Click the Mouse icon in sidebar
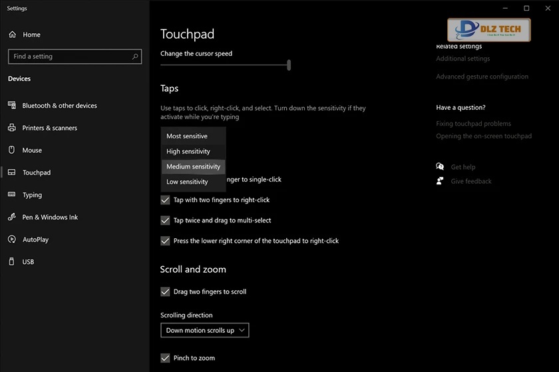 click(12, 150)
